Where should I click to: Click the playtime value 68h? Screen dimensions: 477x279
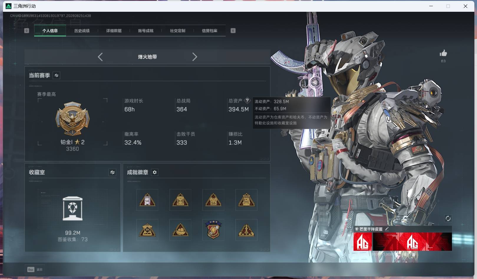pyautogui.click(x=129, y=109)
